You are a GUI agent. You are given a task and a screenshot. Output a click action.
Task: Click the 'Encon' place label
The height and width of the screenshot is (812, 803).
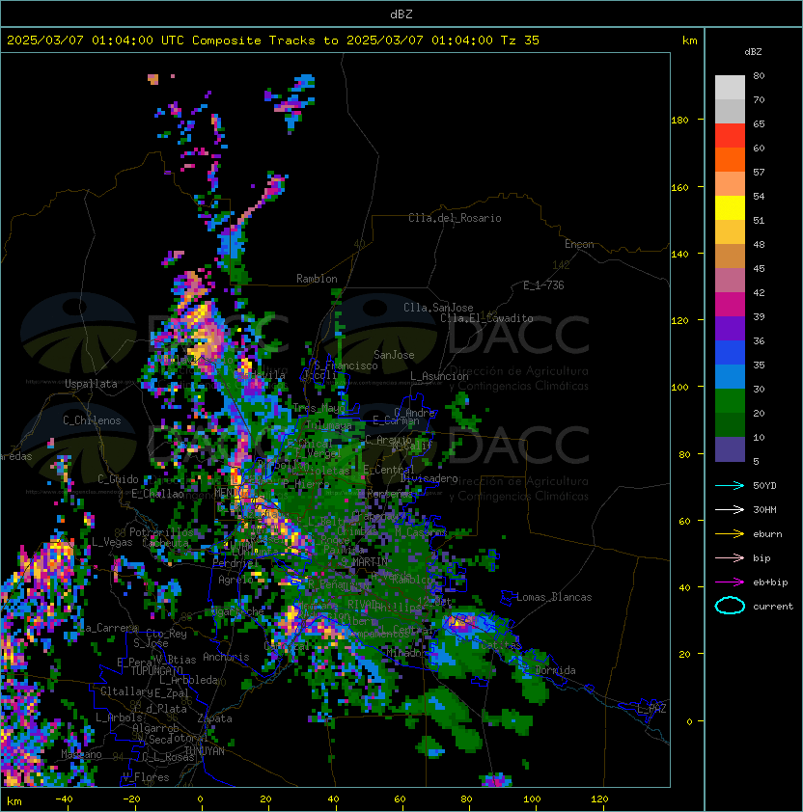[579, 244]
